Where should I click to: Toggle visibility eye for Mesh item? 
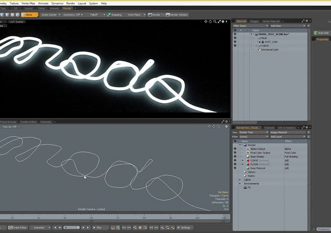tap(235, 38)
